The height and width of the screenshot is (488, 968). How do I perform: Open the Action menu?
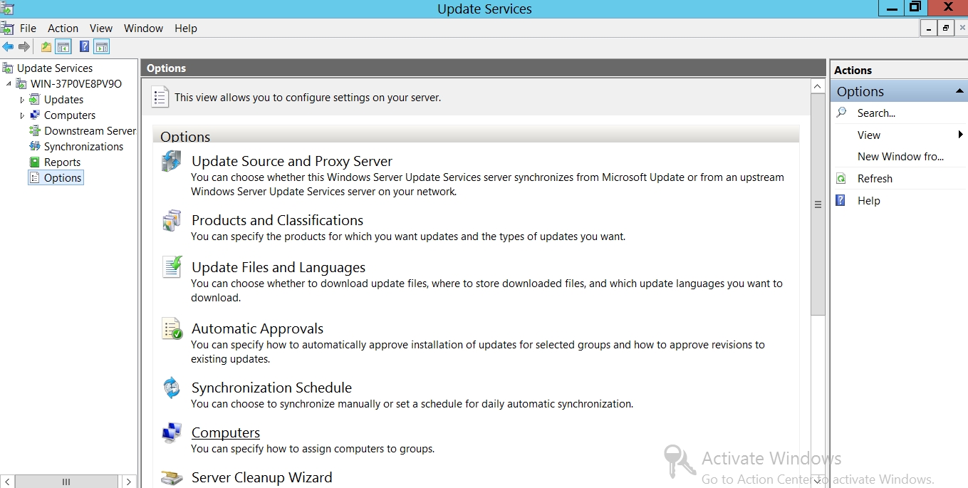point(63,28)
